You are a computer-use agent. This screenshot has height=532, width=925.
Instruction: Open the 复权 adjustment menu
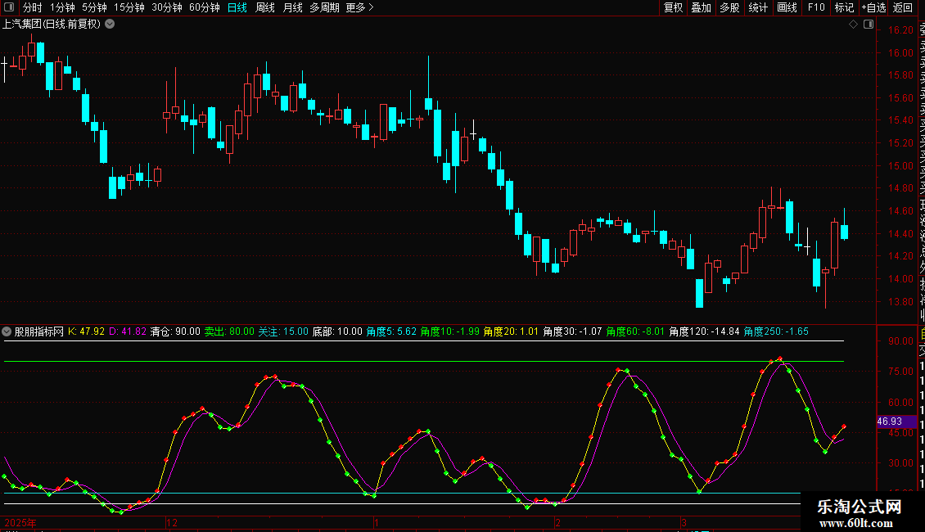pyautogui.click(x=673, y=7)
